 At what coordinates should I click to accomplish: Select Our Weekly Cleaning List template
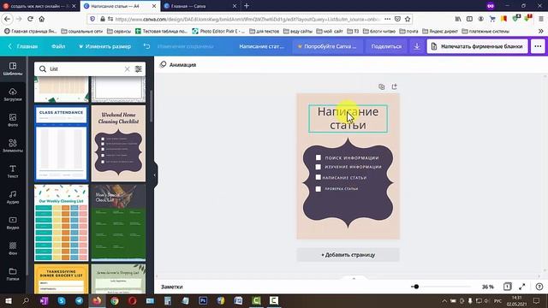61,222
